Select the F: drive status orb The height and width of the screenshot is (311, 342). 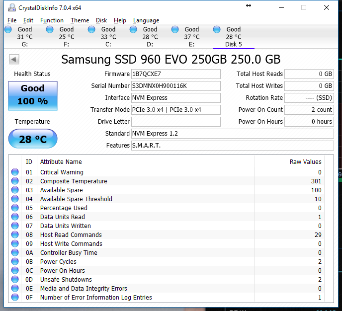(50, 30)
